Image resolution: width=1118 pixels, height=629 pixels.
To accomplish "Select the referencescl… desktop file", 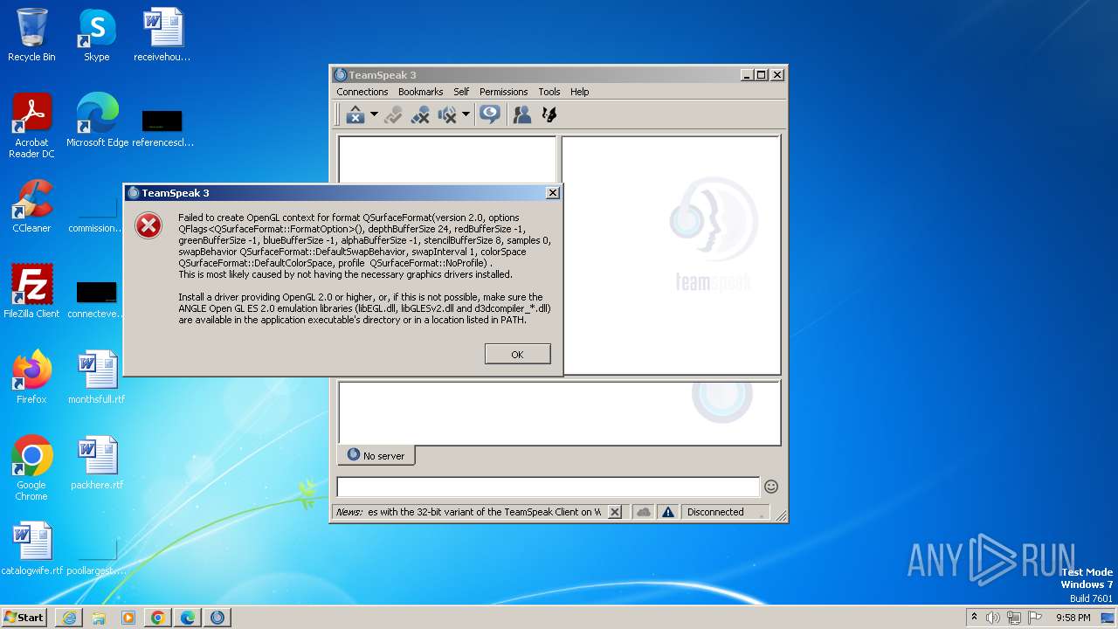I will click(x=162, y=128).
